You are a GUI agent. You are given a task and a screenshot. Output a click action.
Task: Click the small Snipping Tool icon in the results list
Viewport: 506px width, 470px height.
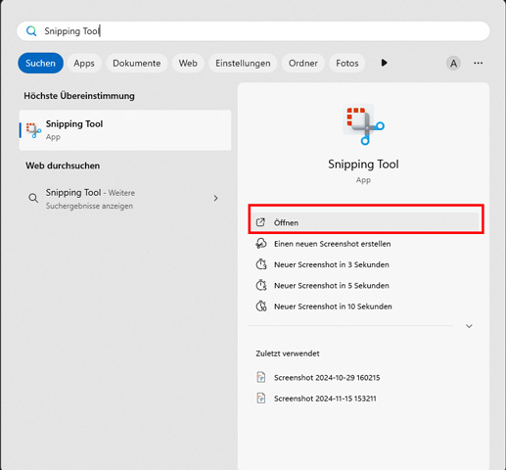pyautogui.click(x=33, y=130)
